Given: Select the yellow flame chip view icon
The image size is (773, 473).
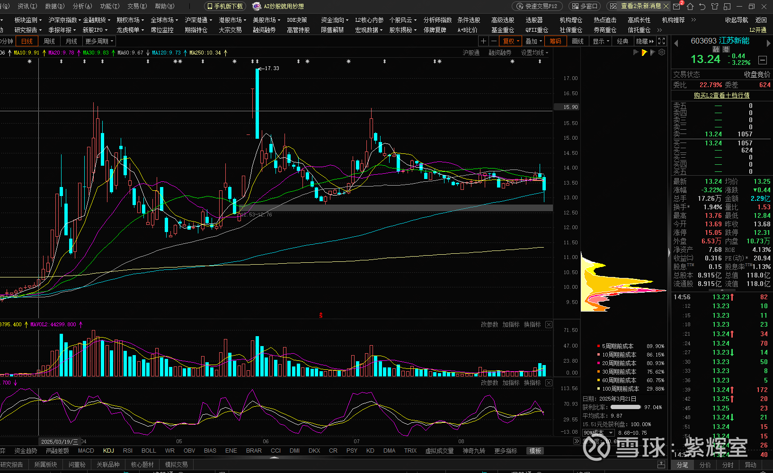Looking at the screenshot, I should click(x=644, y=53).
